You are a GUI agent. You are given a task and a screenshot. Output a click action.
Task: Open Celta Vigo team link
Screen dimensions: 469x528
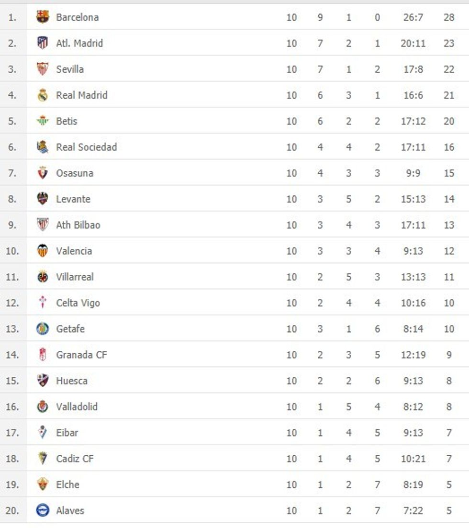tap(78, 303)
